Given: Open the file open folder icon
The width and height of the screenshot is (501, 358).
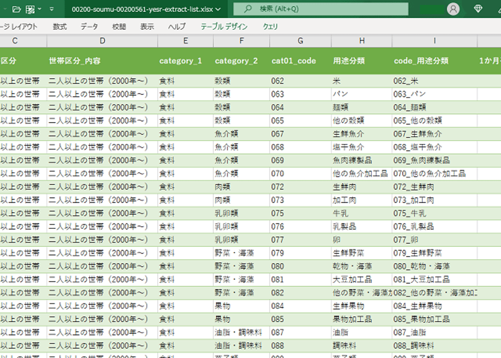Looking at the screenshot, I should point(16,9).
